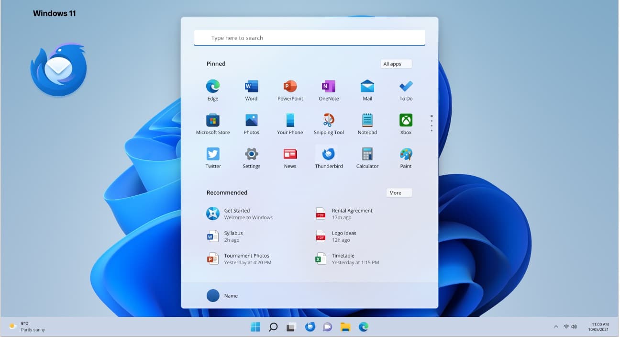Click the Wi-Fi network tray icon
620x337 pixels.
(566, 327)
